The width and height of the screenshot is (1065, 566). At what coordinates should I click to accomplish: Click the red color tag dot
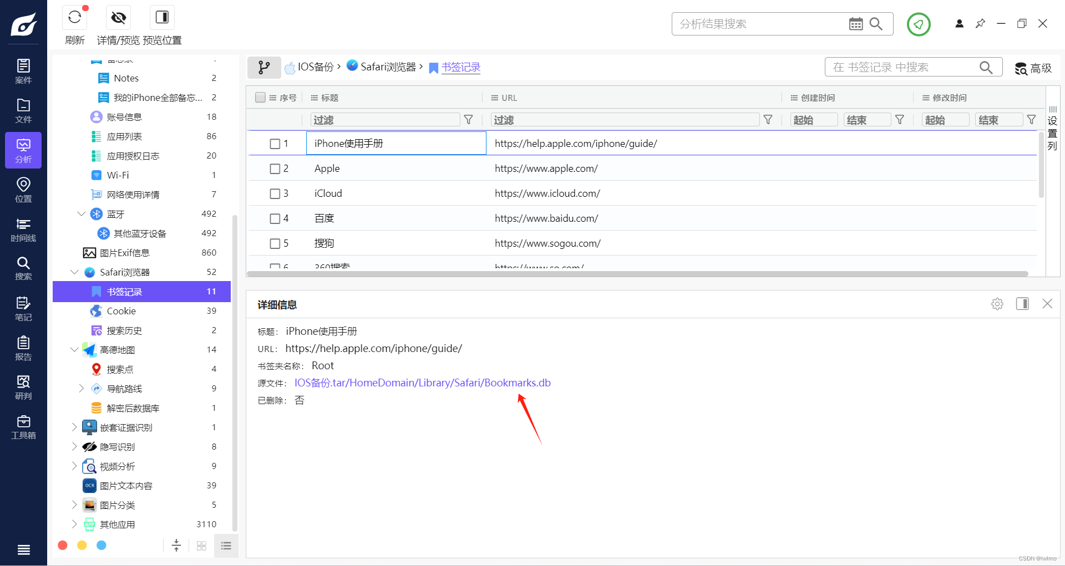point(63,545)
